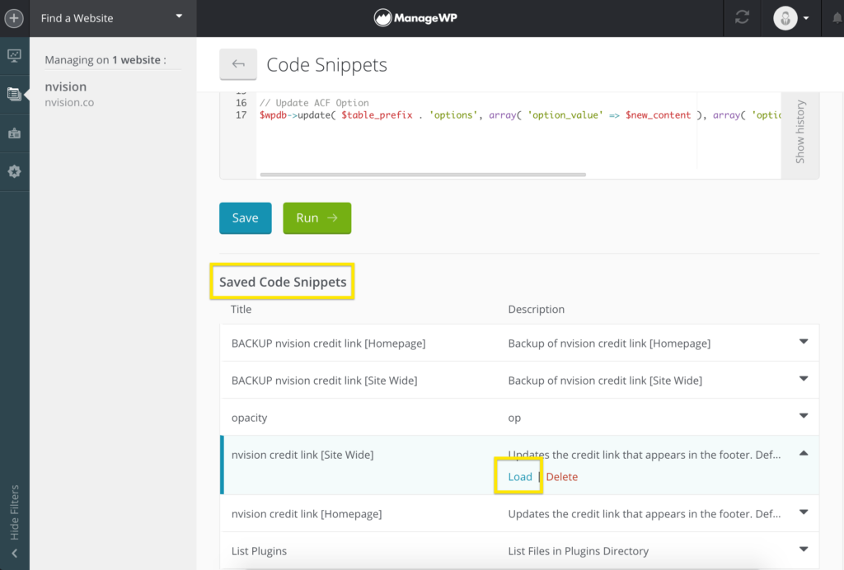Screen dimensions: 844x570
Task: Click the collapse sidebar chevron arrow
Action: click(15, 554)
